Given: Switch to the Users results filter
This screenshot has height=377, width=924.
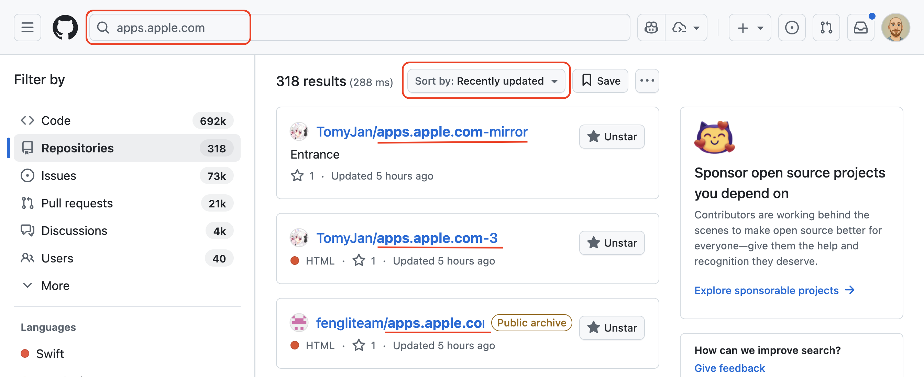Looking at the screenshot, I should [57, 258].
